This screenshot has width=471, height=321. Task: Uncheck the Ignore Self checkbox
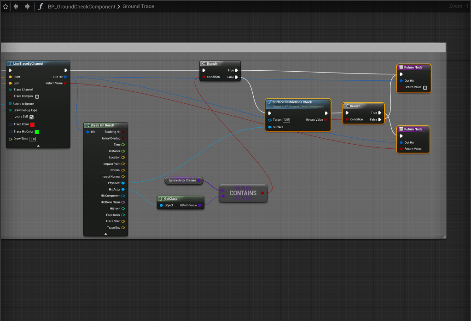(31, 117)
